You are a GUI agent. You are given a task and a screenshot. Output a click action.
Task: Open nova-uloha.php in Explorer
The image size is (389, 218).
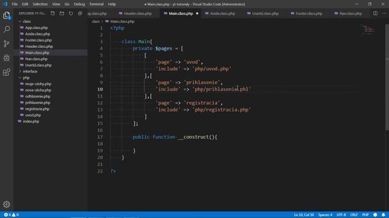(38, 90)
